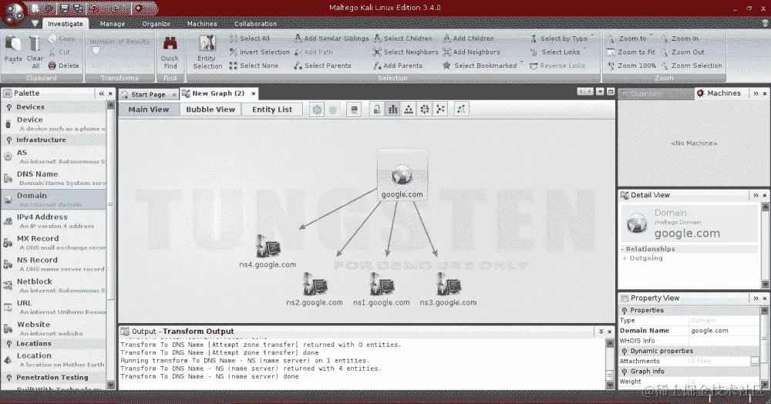
Task: Open the Investigate ribbon tab
Action: (65, 24)
